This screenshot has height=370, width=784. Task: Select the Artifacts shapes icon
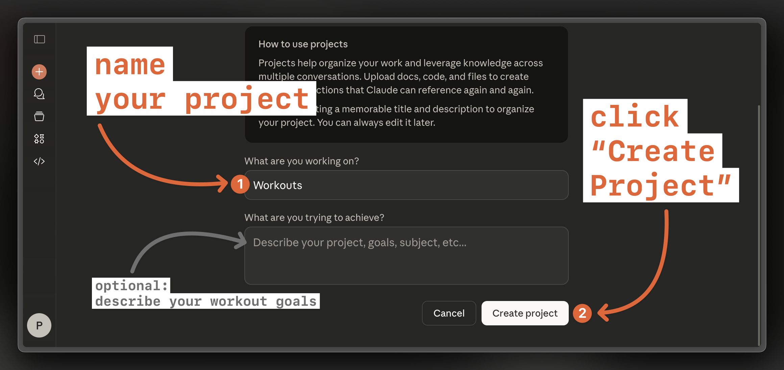click(39, 138)
